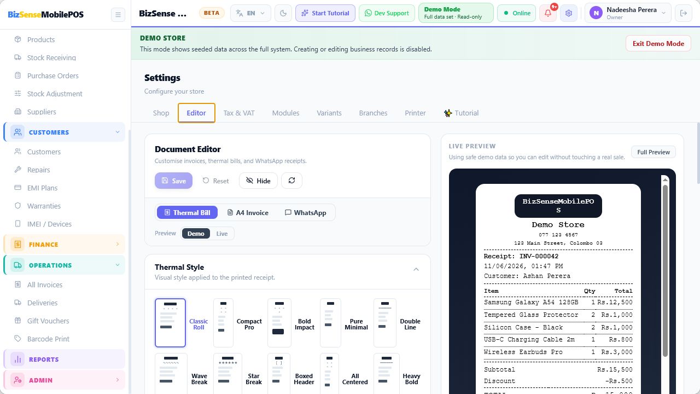Screen dimensions: 700x394
Task: Click the All Invoices icon
Action: (x=18, y=285)
